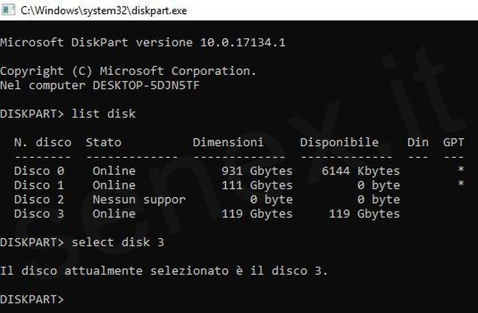The image size is (478, 313).
Task: Click the Copyright Microsoft Corporation line
Action: (x=128, y=71)
